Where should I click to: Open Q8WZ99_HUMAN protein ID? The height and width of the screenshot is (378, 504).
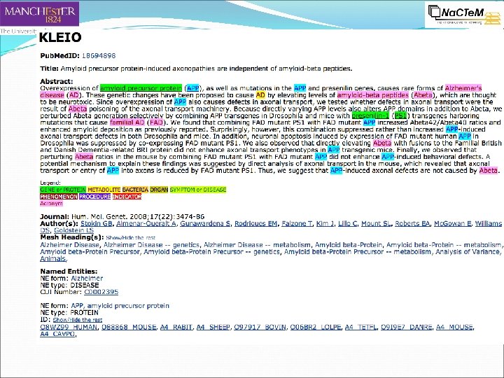[x=69, y=327]
